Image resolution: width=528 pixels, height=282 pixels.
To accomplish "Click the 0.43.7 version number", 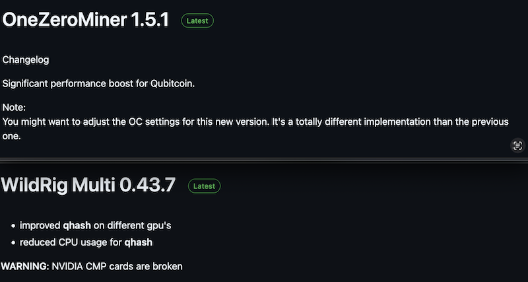I will point(147,185).
